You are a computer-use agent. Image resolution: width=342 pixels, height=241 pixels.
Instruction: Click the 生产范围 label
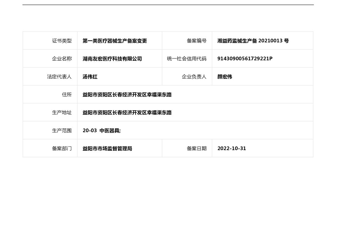[62, 130]
